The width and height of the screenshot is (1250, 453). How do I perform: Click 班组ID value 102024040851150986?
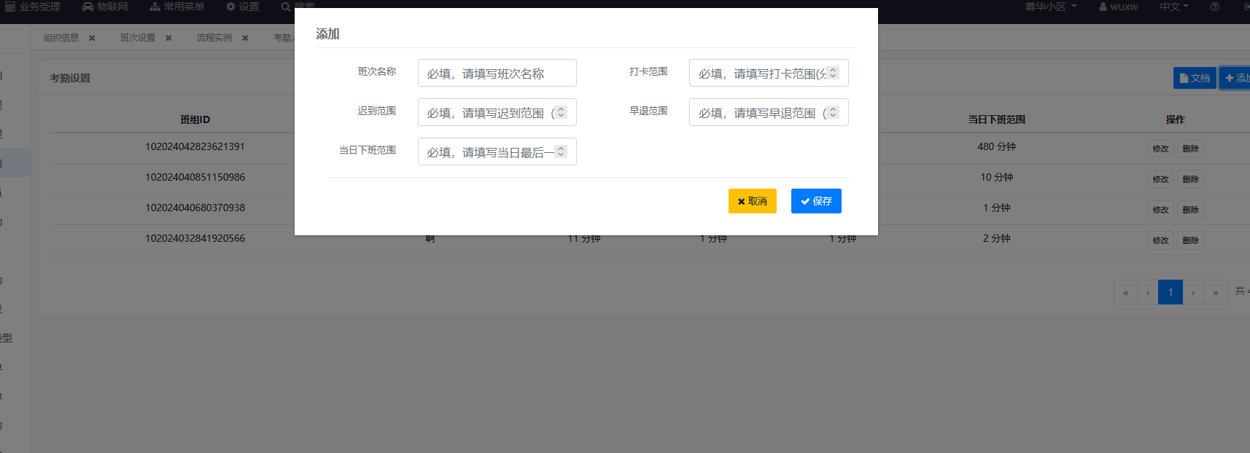tap(195, 177)
